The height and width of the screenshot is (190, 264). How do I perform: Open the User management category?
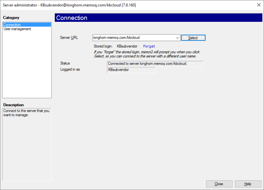click(17, 29)
